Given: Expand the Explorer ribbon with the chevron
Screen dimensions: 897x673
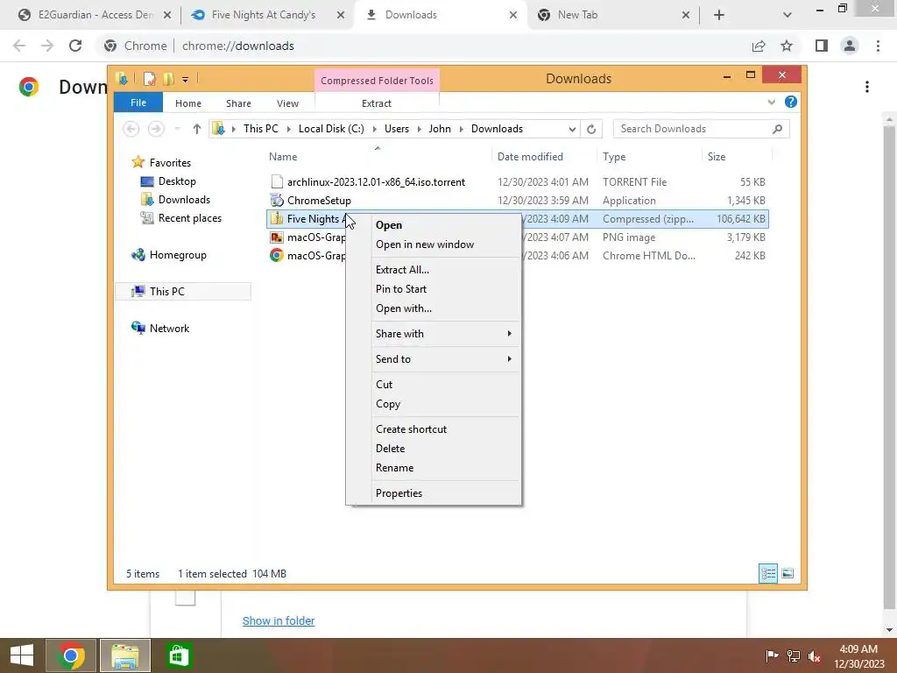Looking at the screenshot, I should pyautogui.click(x=771, y=102).
